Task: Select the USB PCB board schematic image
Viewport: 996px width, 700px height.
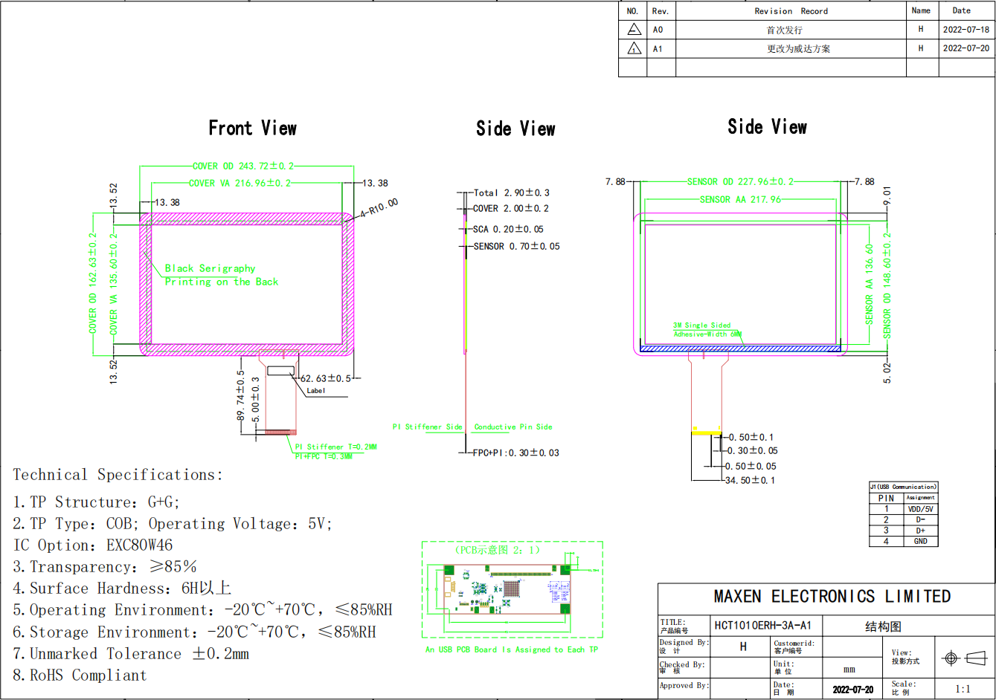Action: tap(509, 589)
